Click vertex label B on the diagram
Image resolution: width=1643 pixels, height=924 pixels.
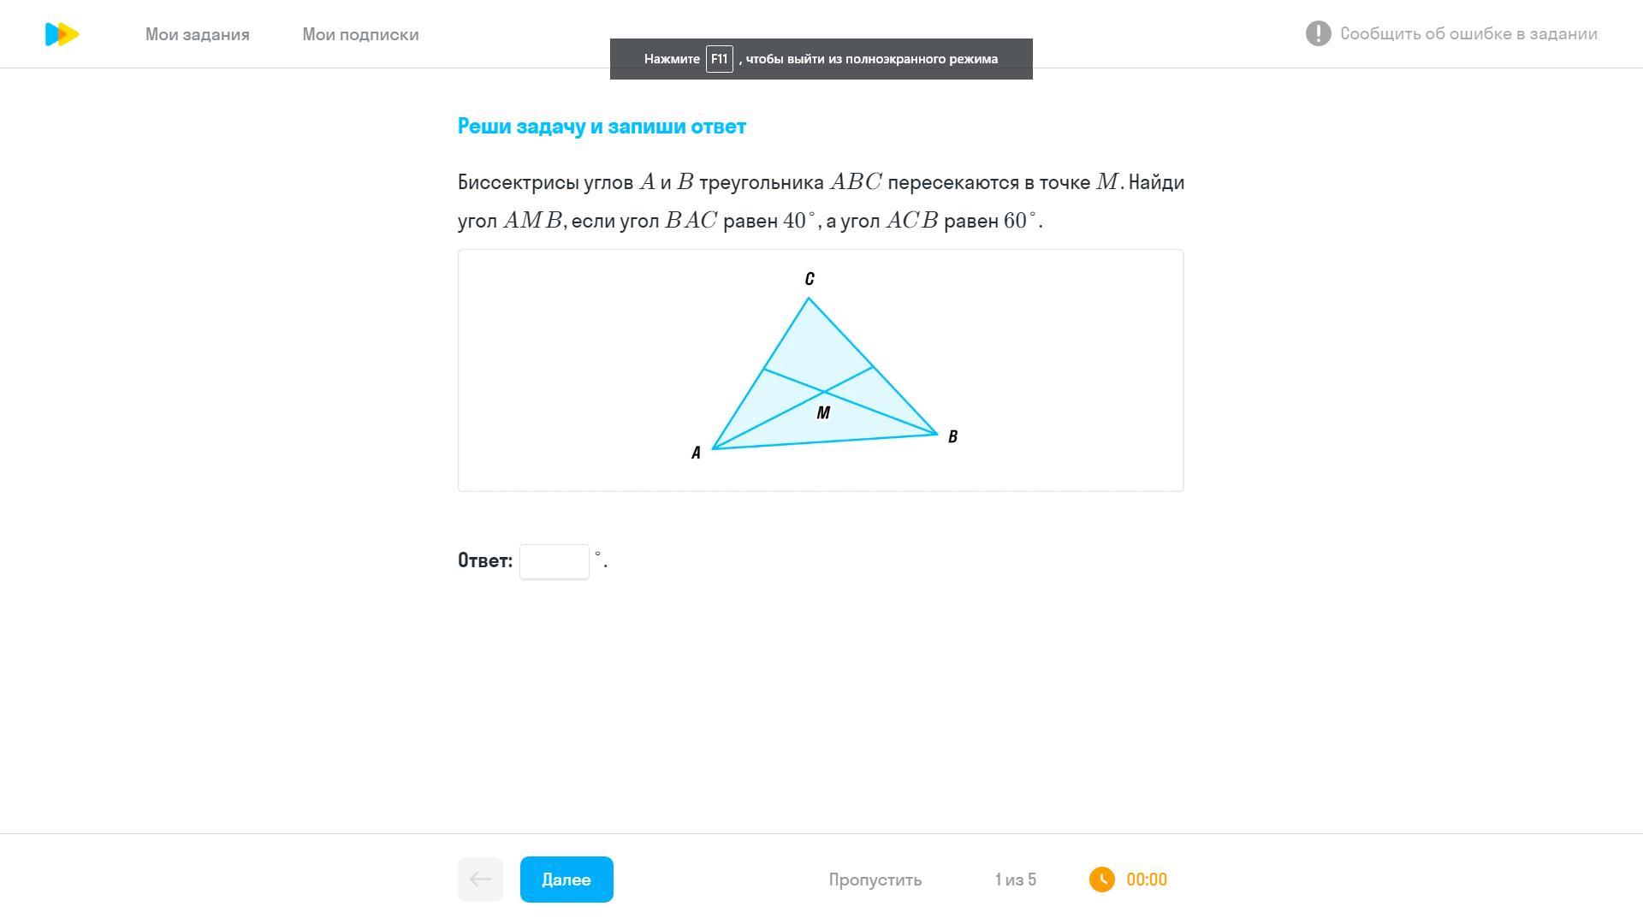pyautogui.click(x=952, y=436)
